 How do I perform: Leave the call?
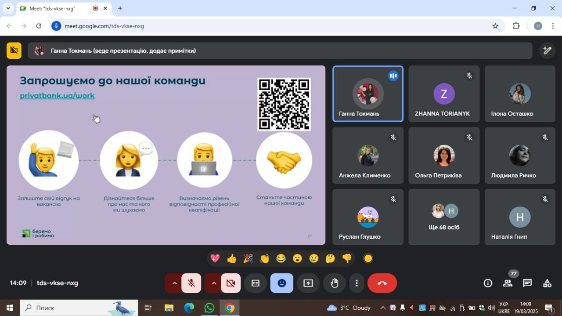(382, 283)
